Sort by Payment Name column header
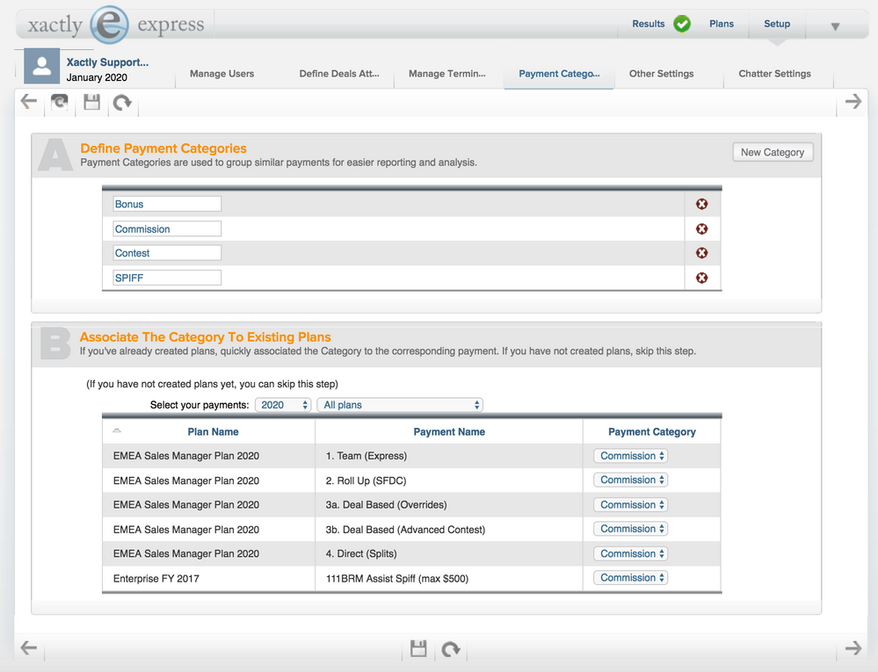 (x=449, y=432)
